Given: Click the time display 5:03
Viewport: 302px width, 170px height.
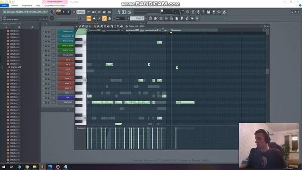Looking at the screenshot, I should [x=125, y=12].
